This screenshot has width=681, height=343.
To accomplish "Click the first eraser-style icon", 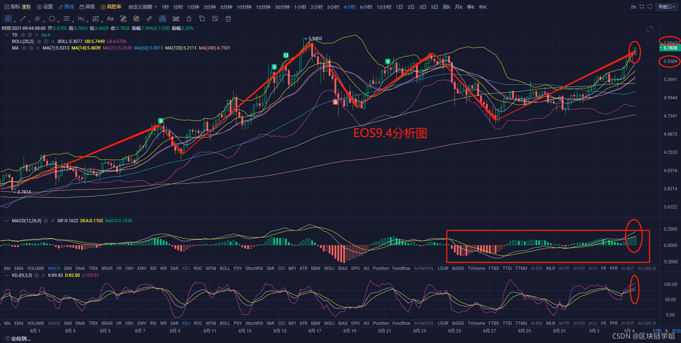I will (x=123, y=19).
